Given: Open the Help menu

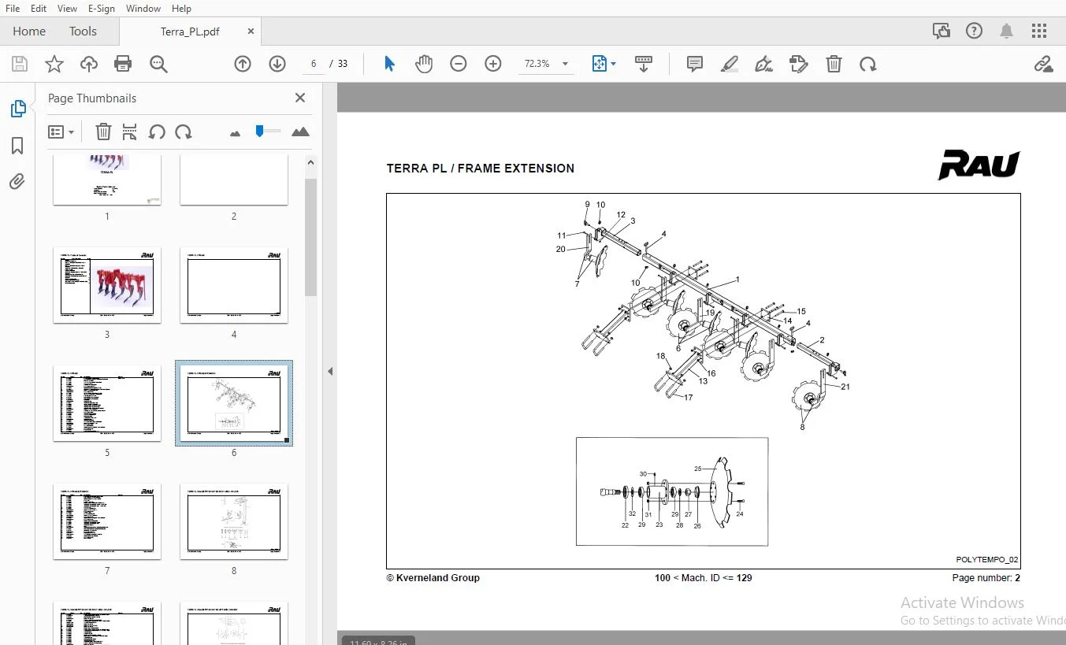Looking at the screenshot, I should point(181,8).
